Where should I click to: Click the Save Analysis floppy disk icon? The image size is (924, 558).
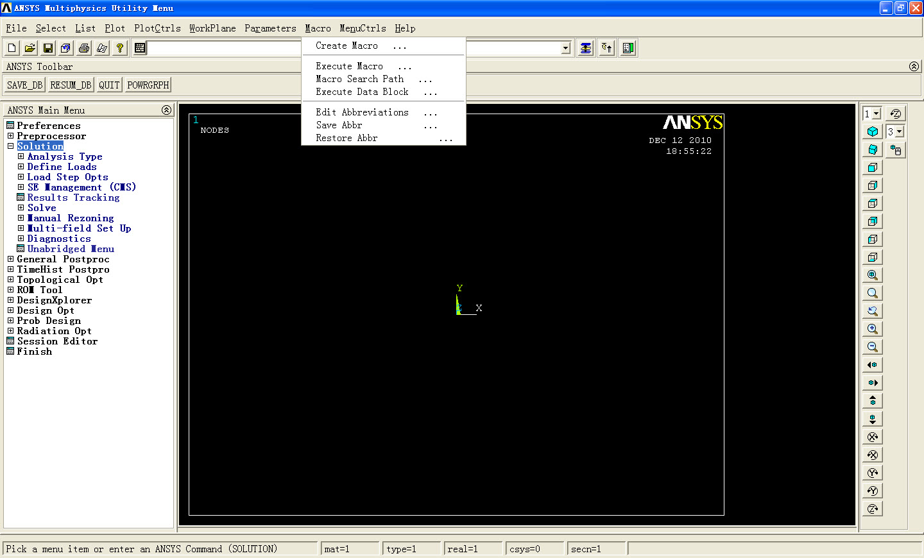tap(48, 48)
